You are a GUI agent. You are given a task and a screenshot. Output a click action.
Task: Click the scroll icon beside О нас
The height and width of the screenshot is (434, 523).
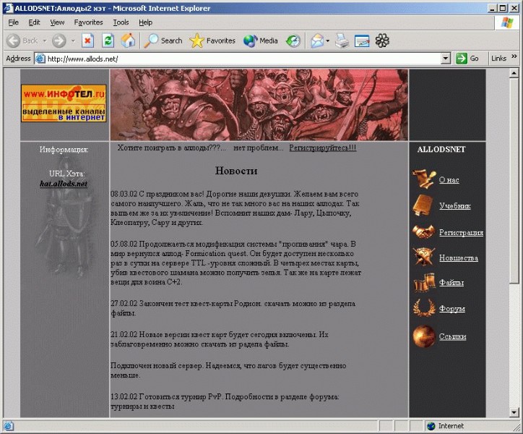tap(423, 179)
